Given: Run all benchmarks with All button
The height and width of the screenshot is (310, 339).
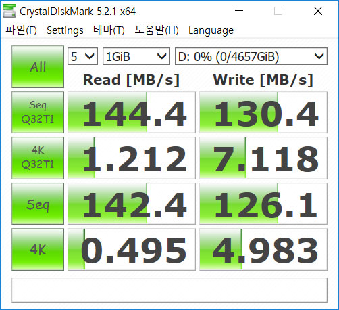Looking at the screenshot, I should (38, 66).
